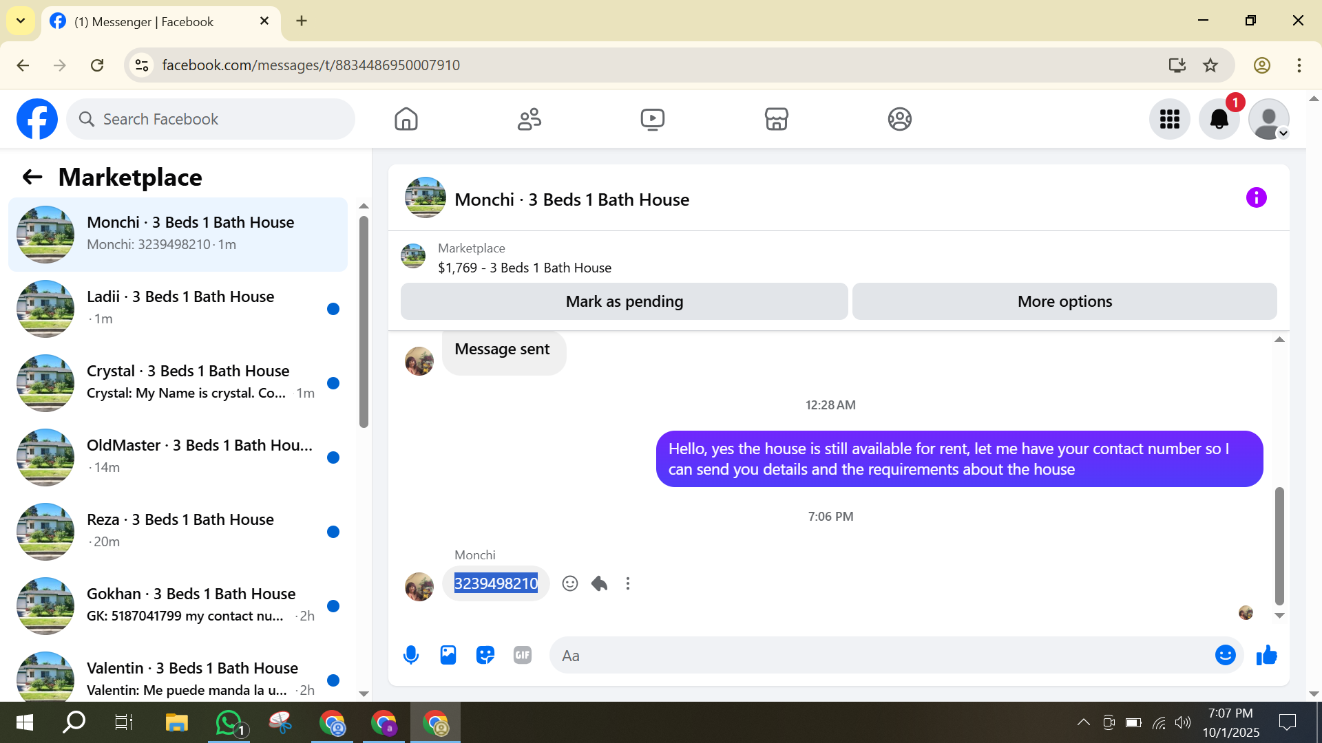Open the Chrome three-dot menu
The image size is (1322, 743).
1299,65
